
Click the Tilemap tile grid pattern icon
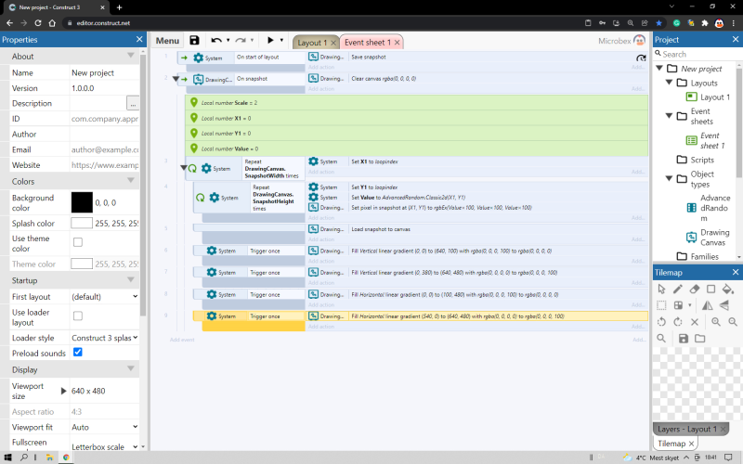point(678,305)
